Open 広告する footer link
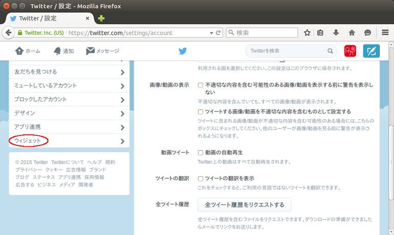Screen dimensions: 394x235 tap(25, 185)
